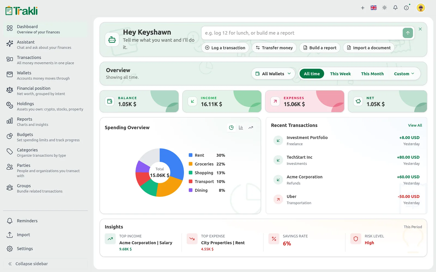This screenshot has width=436, height=272.
Task: Open Assistant in the sidebar
Action: click(x=46, y=45)
